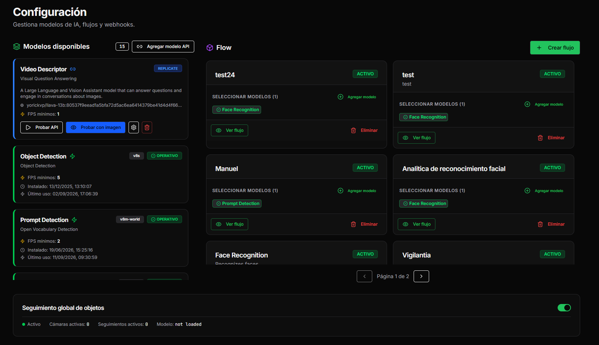599x345 pixels.
Task: Click lightning icon next to Object Detection
Action: [x=72, y=156]
